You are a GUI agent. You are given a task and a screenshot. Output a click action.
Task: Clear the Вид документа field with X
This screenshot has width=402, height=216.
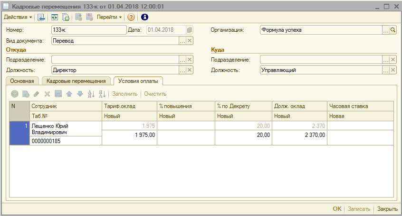click(190, 41)
